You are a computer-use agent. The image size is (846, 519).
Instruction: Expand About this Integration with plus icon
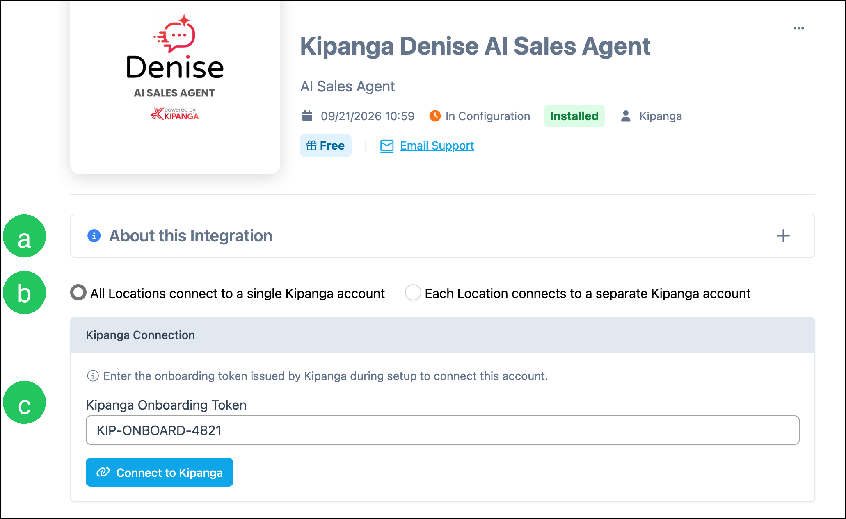click(x=783, y=236)
